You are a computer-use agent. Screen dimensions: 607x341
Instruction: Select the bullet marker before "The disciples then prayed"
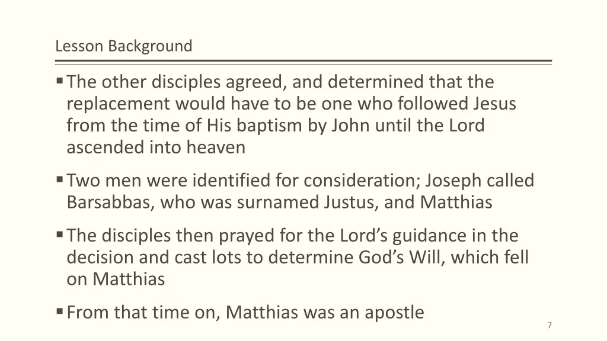pyautogui.click(x=60, y=234)
